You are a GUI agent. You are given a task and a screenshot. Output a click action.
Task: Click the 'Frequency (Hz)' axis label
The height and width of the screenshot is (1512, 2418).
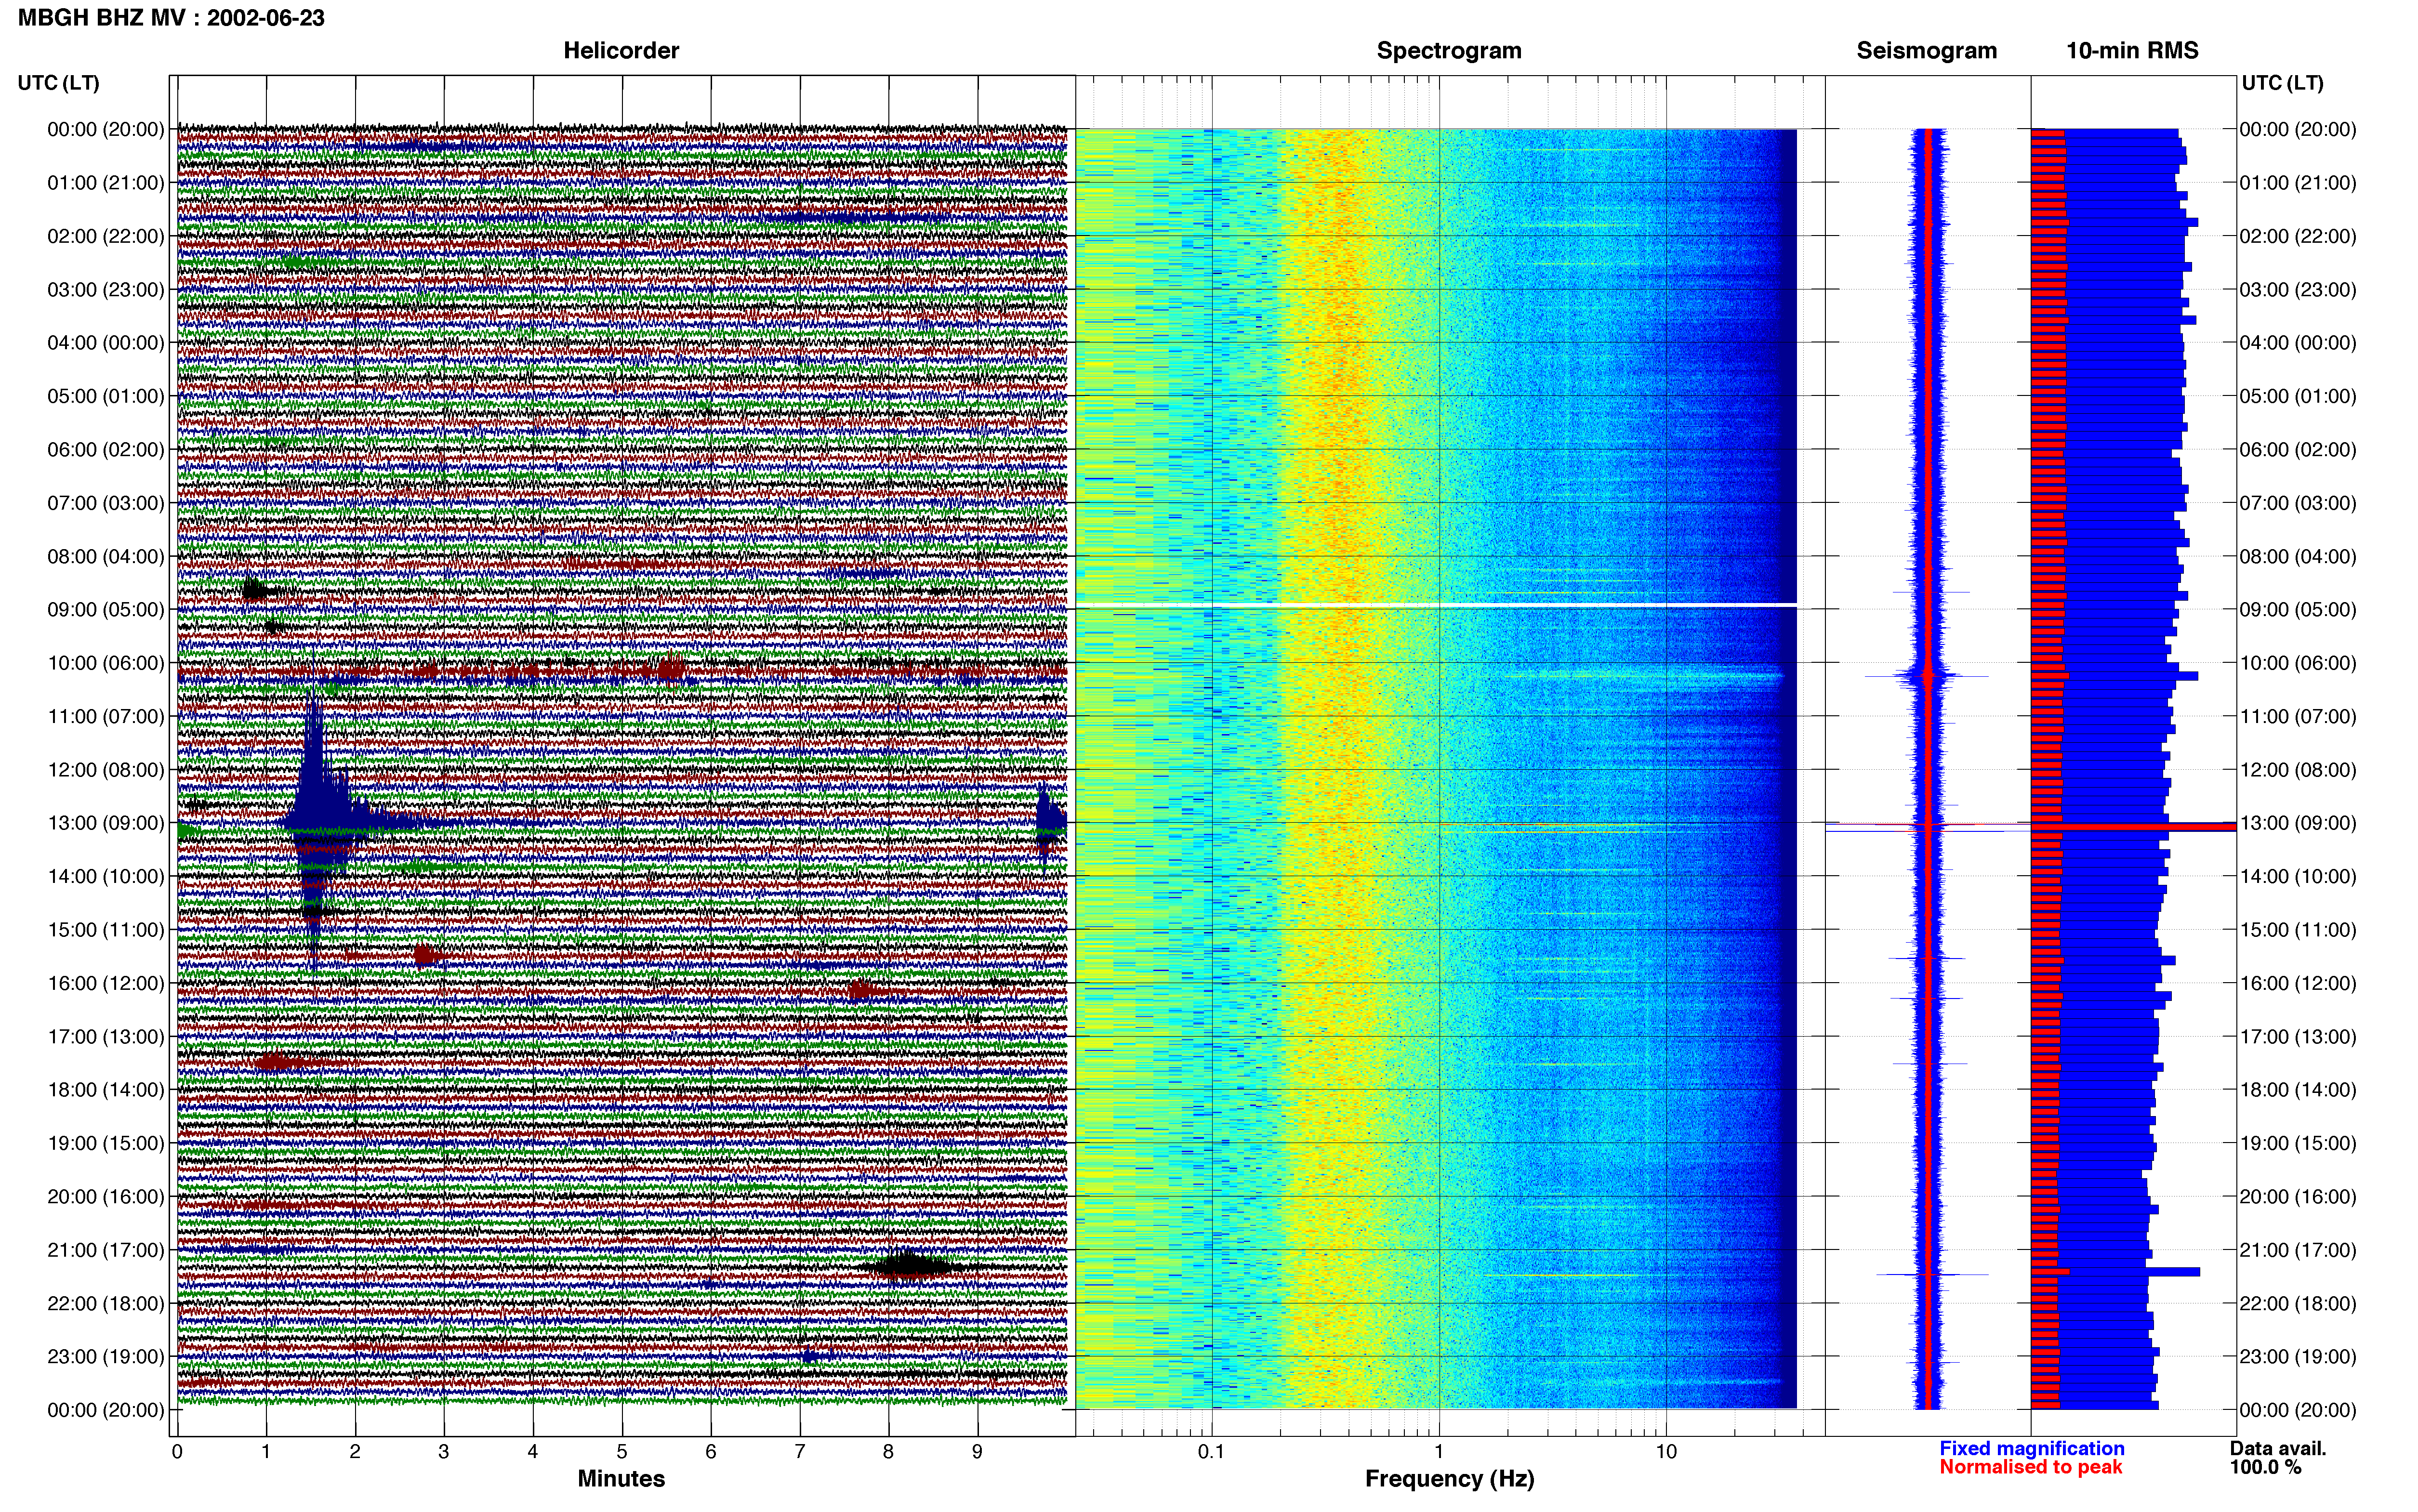pyautogui.click(x=1450, y=1479)
